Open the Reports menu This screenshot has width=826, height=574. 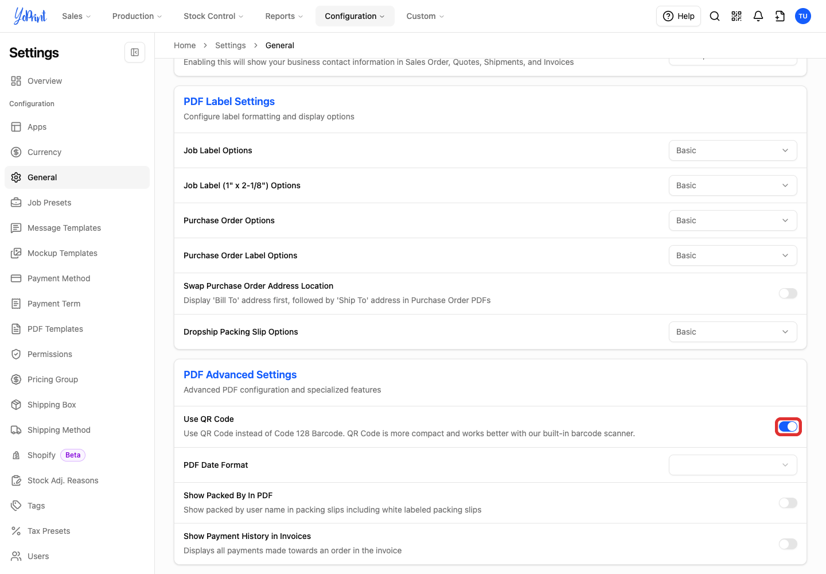(x=284, y=16)
